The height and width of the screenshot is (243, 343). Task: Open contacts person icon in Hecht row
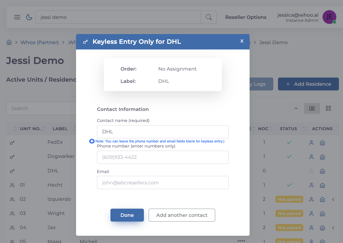(x=311, y=185)
